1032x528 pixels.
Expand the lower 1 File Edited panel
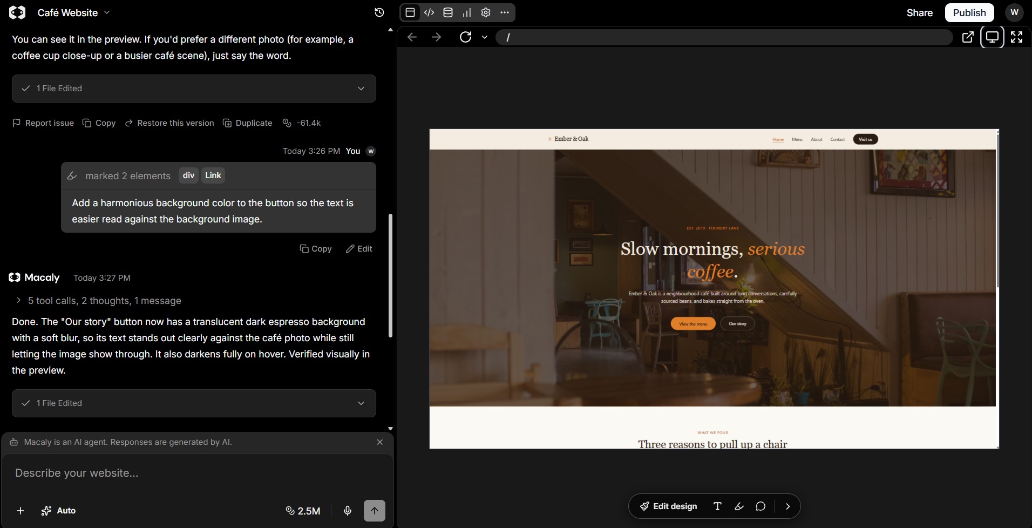(194, 403)
